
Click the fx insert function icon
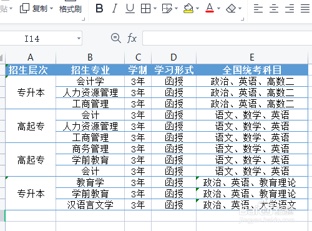pos(132,39)
